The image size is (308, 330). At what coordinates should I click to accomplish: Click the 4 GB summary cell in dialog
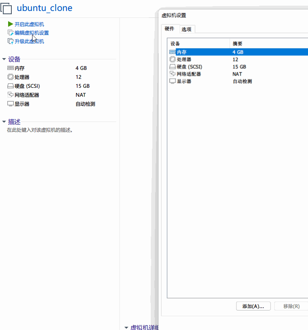tap(238, 52)
